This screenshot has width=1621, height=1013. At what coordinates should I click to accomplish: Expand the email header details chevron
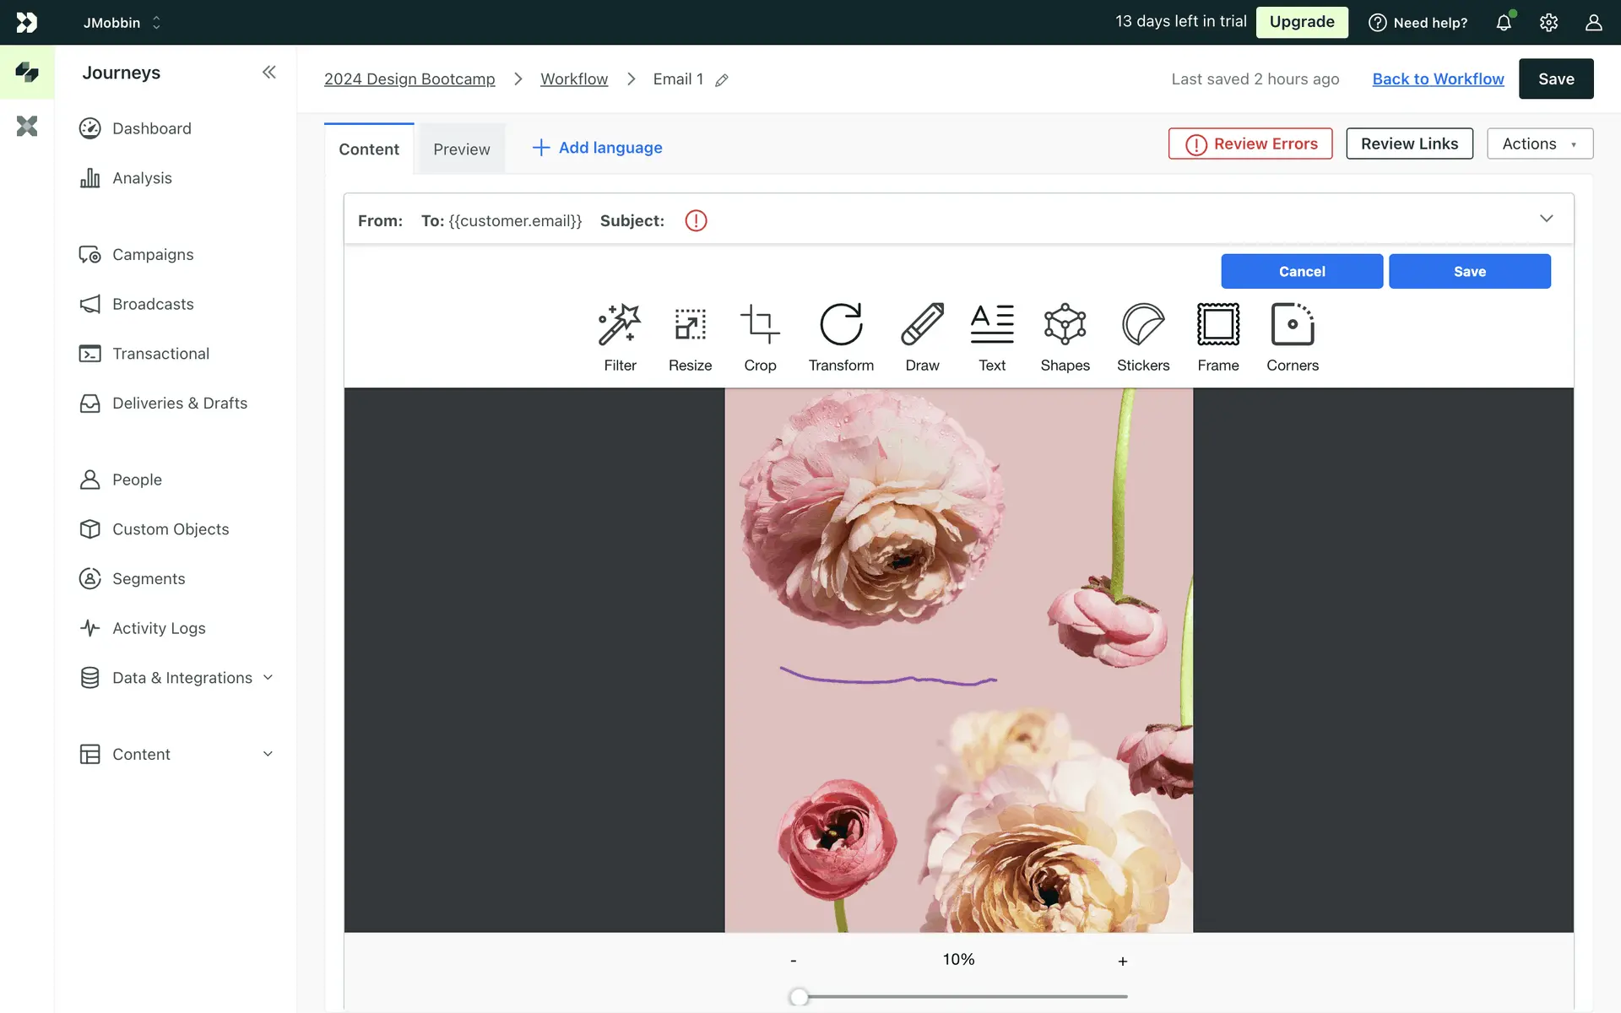pyautogui.click(x=1546, y=219)
